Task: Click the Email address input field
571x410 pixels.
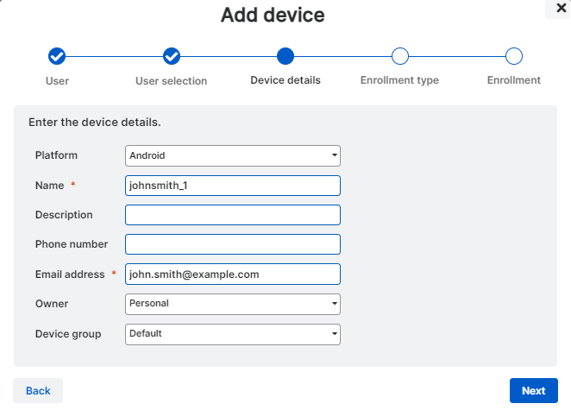Action: click(x=233, y=274)
